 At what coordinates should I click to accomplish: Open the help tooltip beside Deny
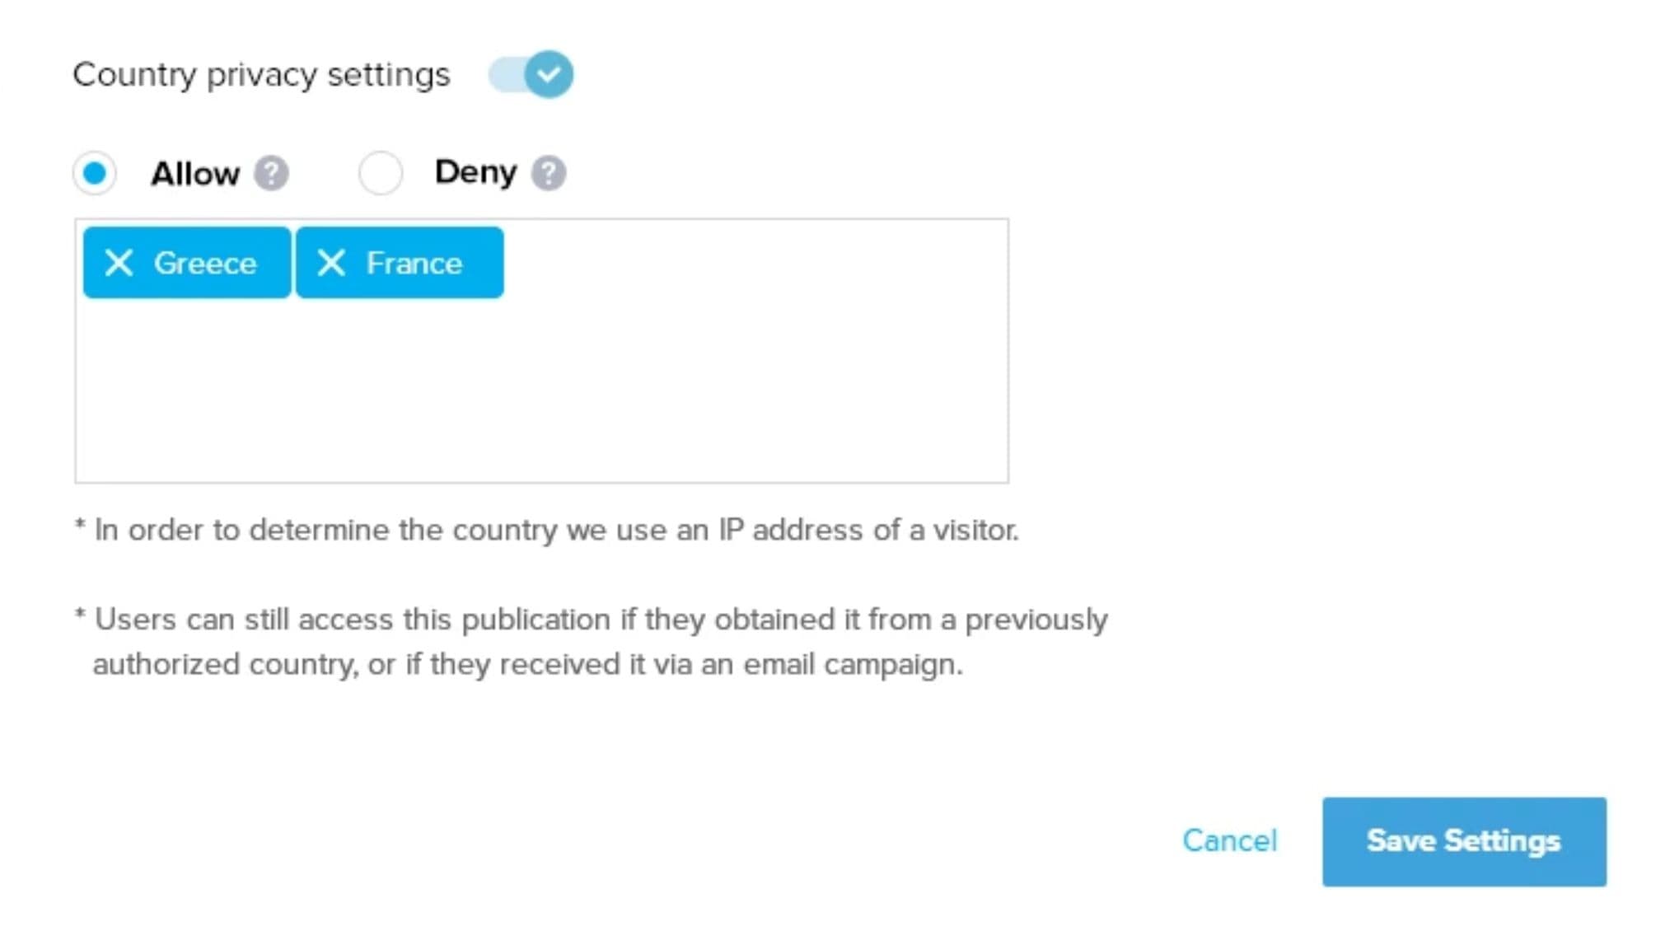(549, 173)
